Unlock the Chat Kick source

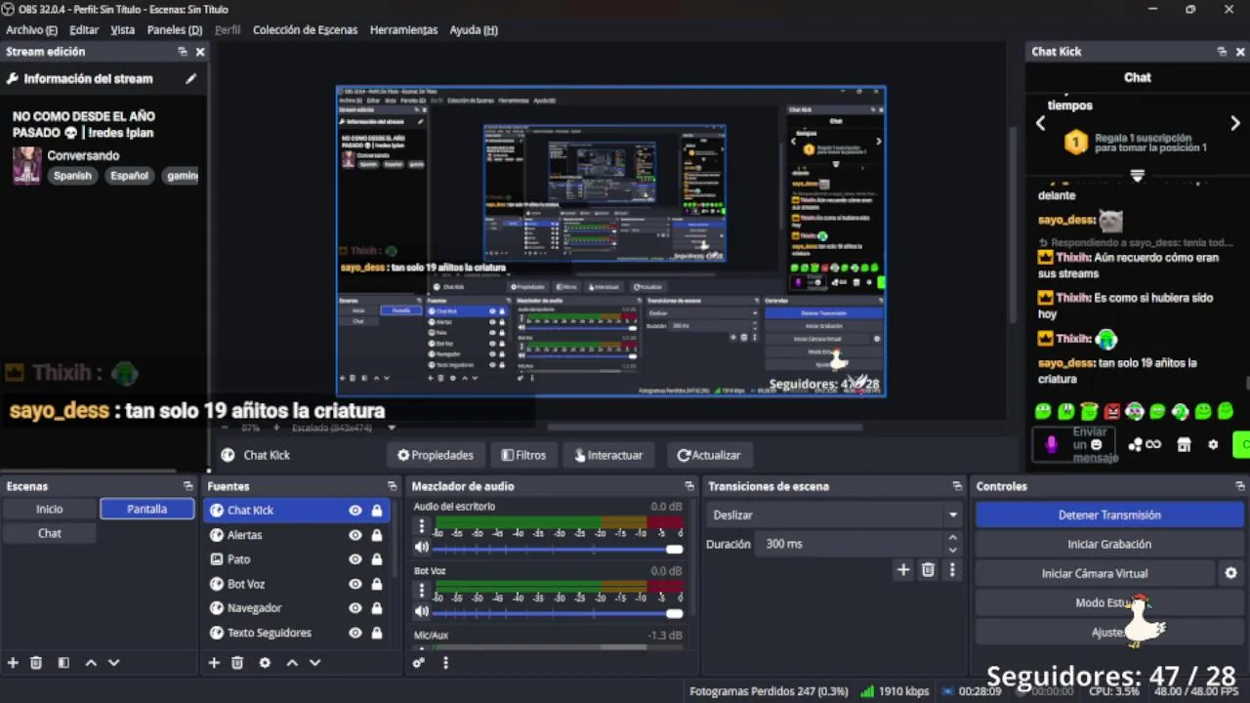(377, 510)
